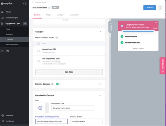Click the Get Help icon
This screenshot has width=166, height=126.
(x=2, y=116)
